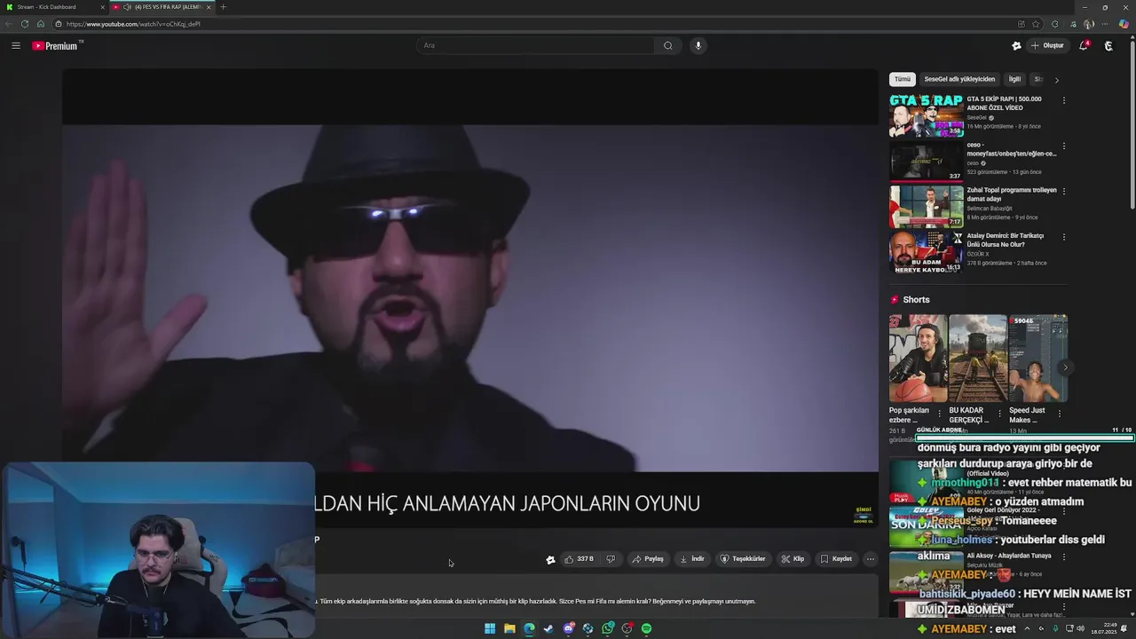Show next Shorts with the arrow
Screen dimensions: 1136x639
(1066, 367)
